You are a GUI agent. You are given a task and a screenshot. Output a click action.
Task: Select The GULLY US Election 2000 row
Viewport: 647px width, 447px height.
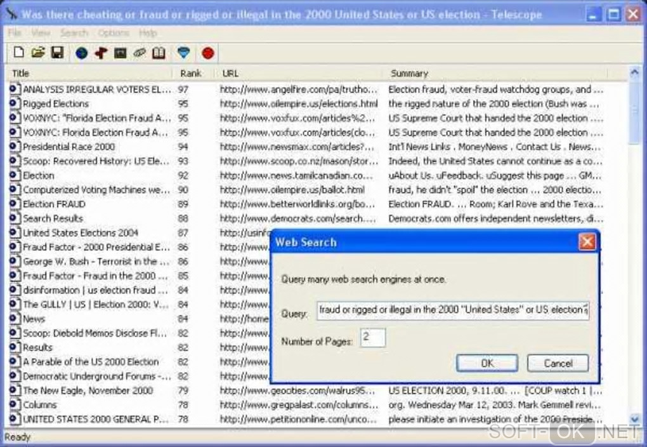tap(96, 305)
